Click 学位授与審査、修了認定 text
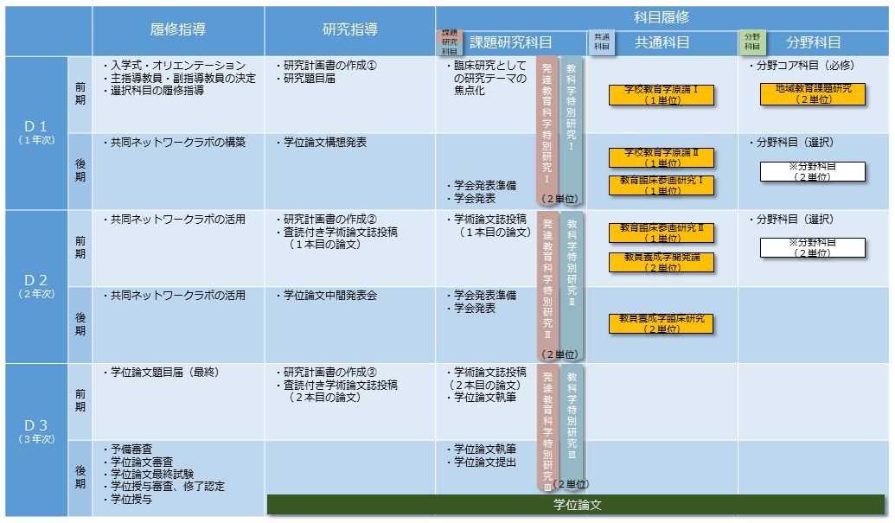This screenshot has height=523, width=895. click(x=168, y=487)
